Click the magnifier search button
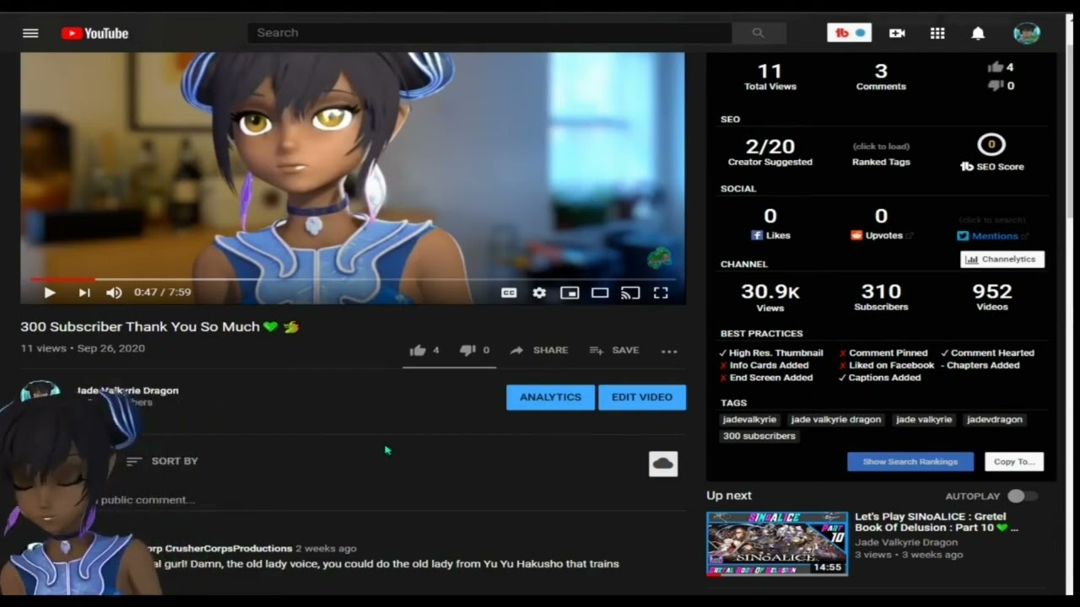Screen dimensions: 1080x607 pyautogui.click(x=759, y=33)
